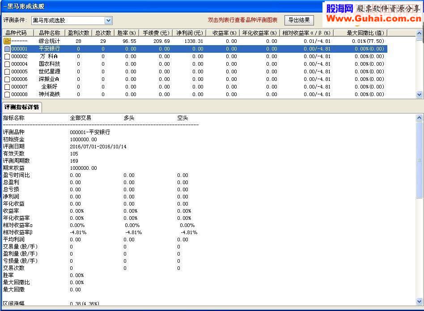Viewport: 424px width, 311px height.
Task: Sort by 相对收益率α/β column header
Action: 306,33
